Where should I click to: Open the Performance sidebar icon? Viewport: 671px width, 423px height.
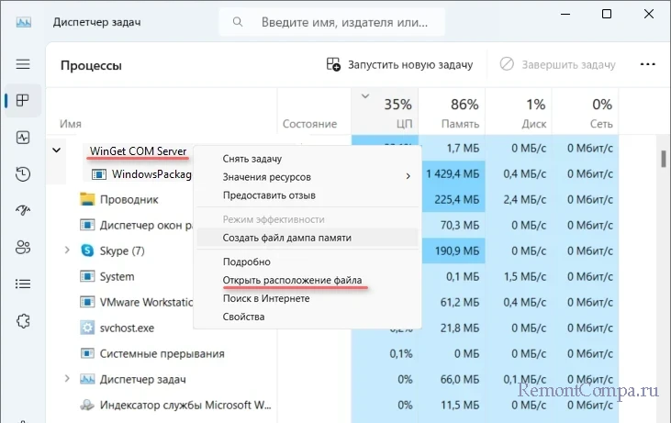coord(23,138)
